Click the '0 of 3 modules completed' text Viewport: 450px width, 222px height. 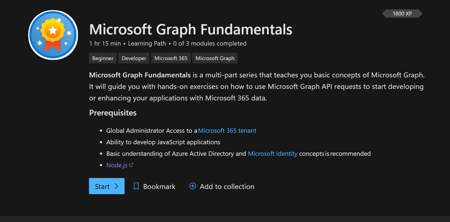(x=210, y=44)
